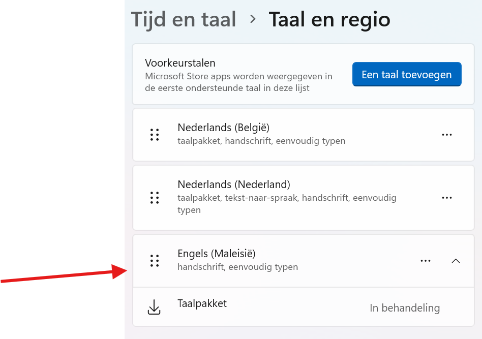Select the Engels (Maleisië) language name

pos(216,254)
